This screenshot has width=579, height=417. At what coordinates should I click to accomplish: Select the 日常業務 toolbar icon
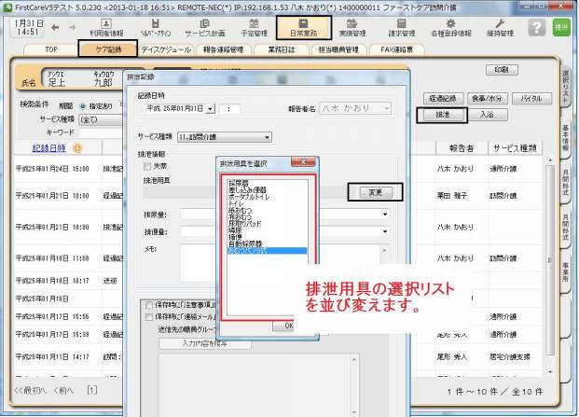coord(303,27)
